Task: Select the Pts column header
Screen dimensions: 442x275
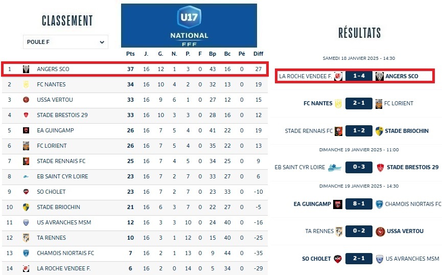Action: pyautogui.click(x=130, y=54)
